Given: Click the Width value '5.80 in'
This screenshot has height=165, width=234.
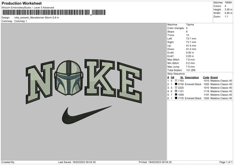Looking at the screenshot, I should coord(228,13).
